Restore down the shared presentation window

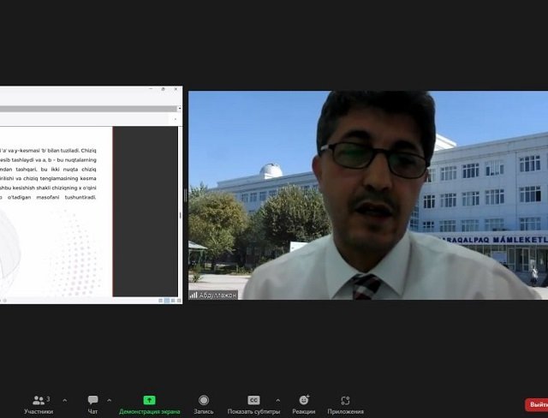pos(163,89)
